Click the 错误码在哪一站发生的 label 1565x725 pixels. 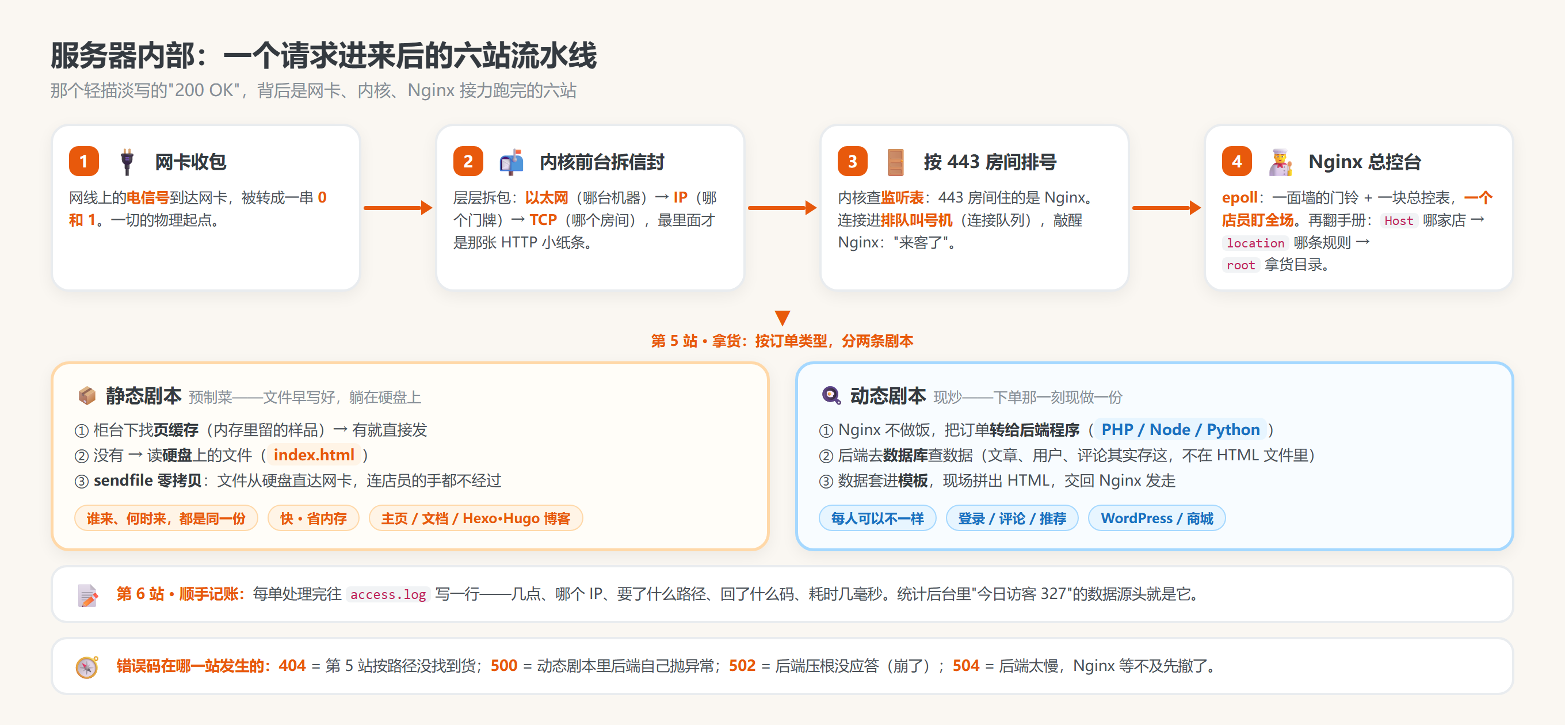tap(194, 666)
